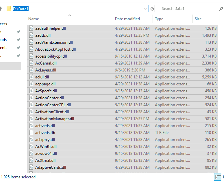Click the acppage.dll file icon
Viewport: 224px width, 181px height.
click(x=31, y=84)
